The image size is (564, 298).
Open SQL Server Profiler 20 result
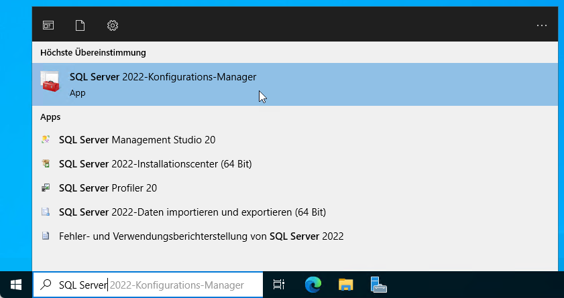295,188
